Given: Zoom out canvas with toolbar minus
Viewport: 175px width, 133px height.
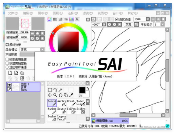Looking at the screenshot, I should coord(153,19).
